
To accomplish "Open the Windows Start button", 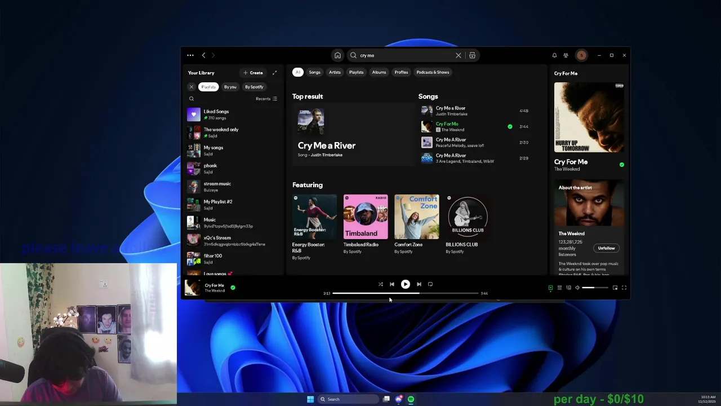I will [310, 399].
